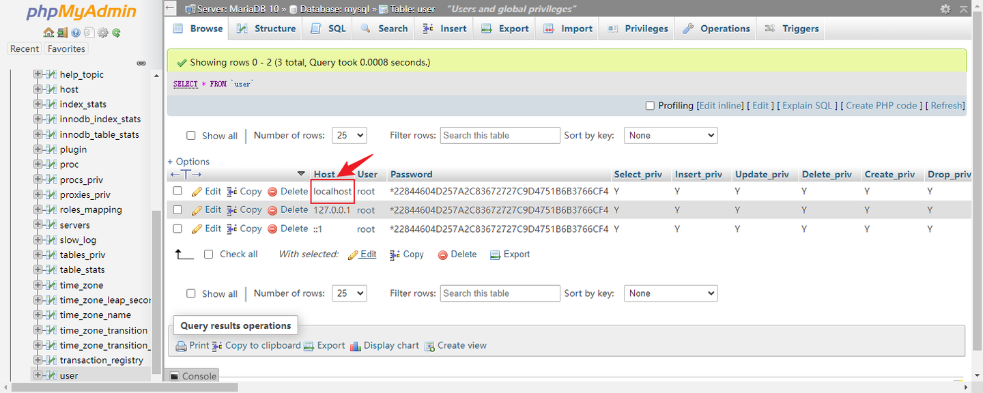Enable Show all rows checkbox
983x393 pixels.
[191, 136]
